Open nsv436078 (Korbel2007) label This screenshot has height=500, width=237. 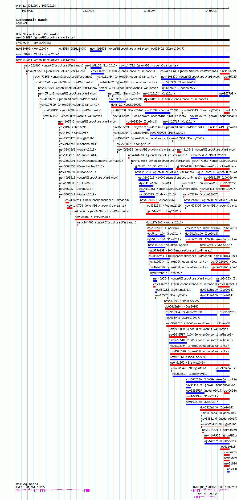coord(183,318)
